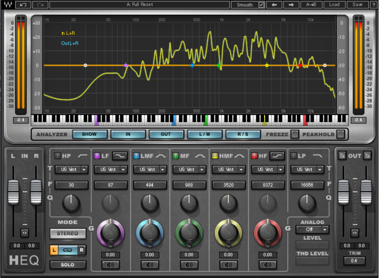
Task: Click the Save button
Action: click(x=357, y=5)
